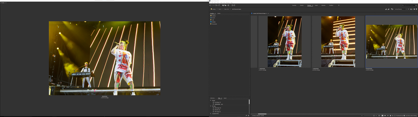The width and height of the screenshot is (418, 117).
Task: Open the filter items by rating dropdown
Action: 392,9
